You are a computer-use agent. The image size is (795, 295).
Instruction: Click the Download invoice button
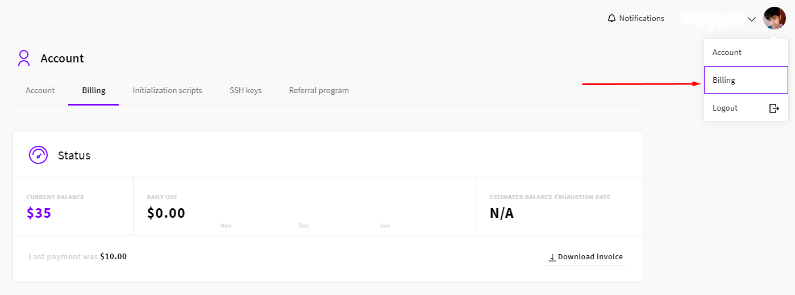pos(585,257)
